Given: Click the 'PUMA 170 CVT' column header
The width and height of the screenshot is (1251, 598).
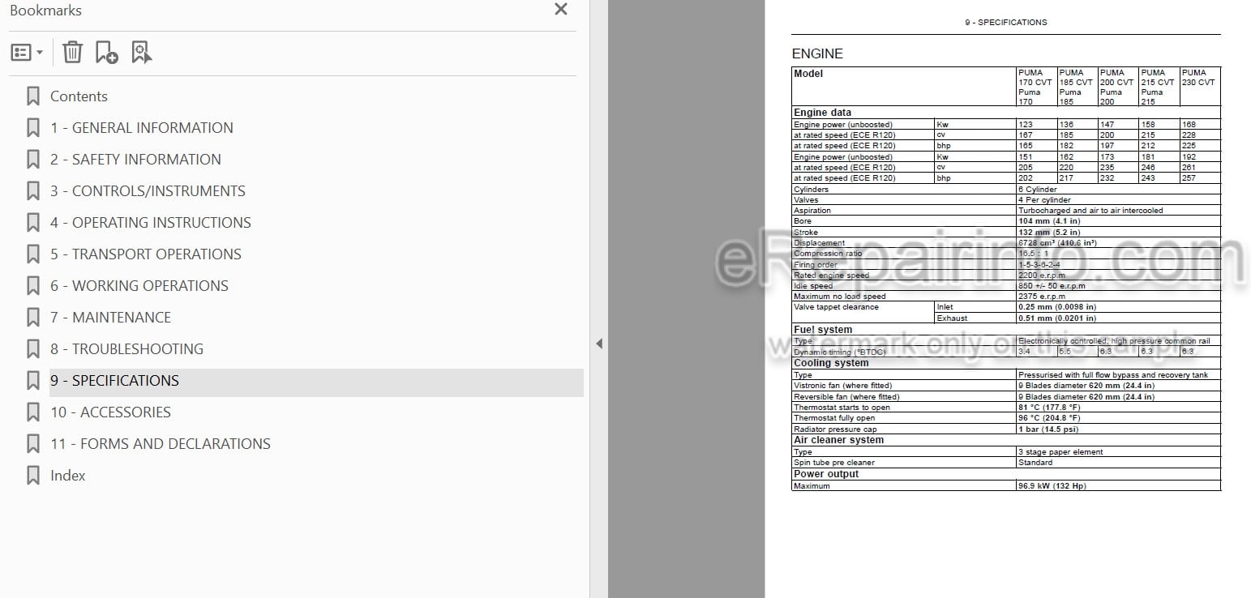Looking at the screenshot, I should point(1035,87).
